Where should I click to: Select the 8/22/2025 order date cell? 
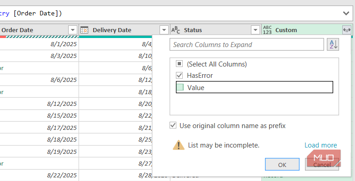[x=40, y=175]
